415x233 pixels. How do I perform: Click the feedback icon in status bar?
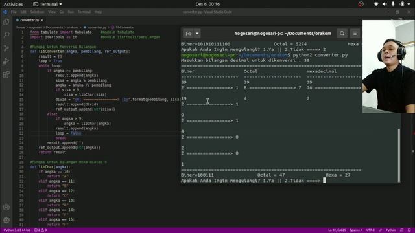click(x=402, y=230)
